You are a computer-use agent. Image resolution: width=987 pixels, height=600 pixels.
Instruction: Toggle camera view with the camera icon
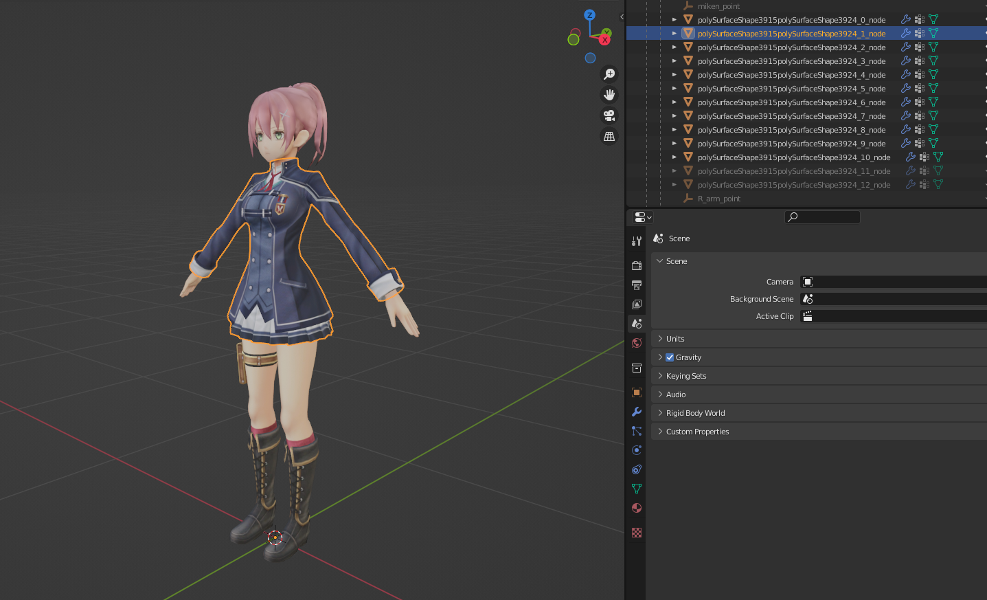point(609,115)
